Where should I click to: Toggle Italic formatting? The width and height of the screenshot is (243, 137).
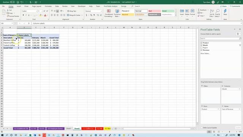click(x=26, y=15)
